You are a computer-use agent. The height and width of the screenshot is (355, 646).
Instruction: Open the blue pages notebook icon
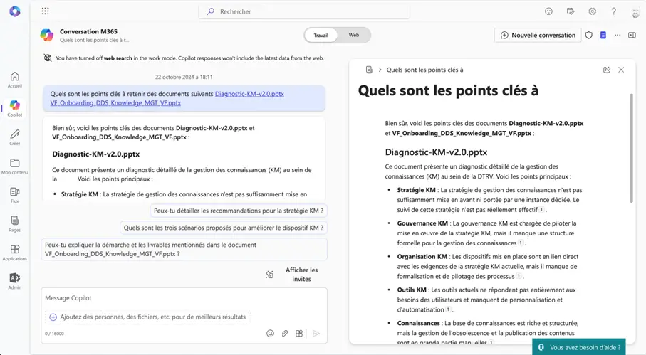603,36
